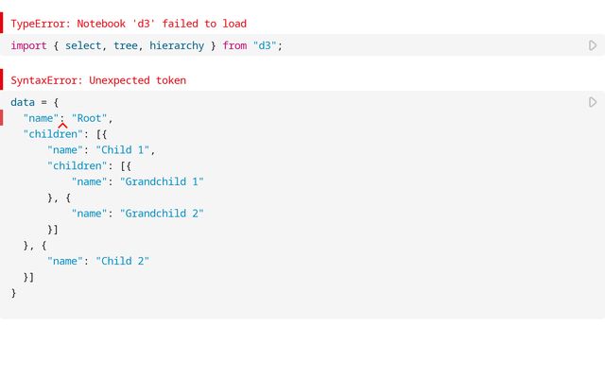Place cursor on the import keyword
Image resolution: width=605 pixels, height=378 pixels.
(28, 45)
